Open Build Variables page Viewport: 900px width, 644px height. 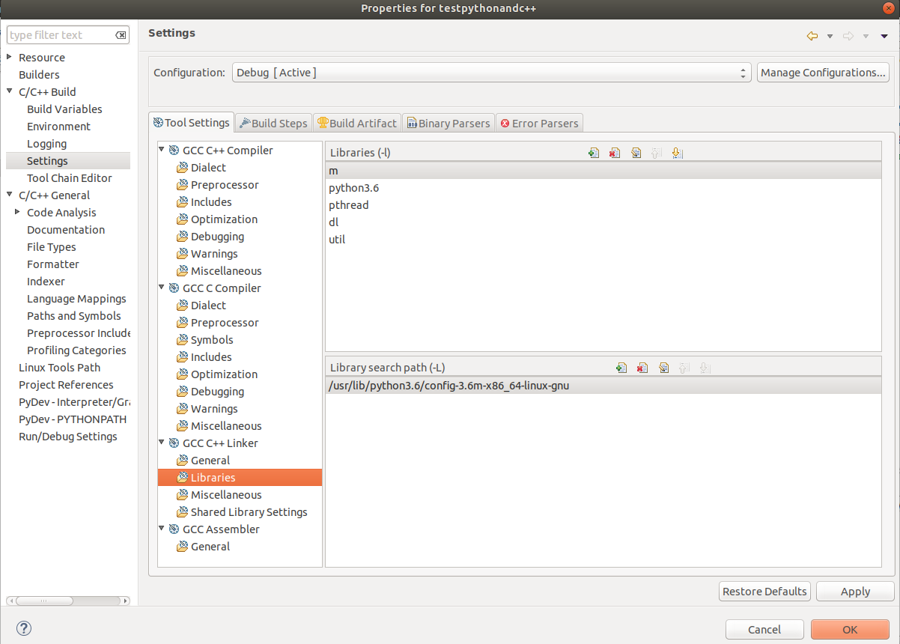click(x=64, y=109)
